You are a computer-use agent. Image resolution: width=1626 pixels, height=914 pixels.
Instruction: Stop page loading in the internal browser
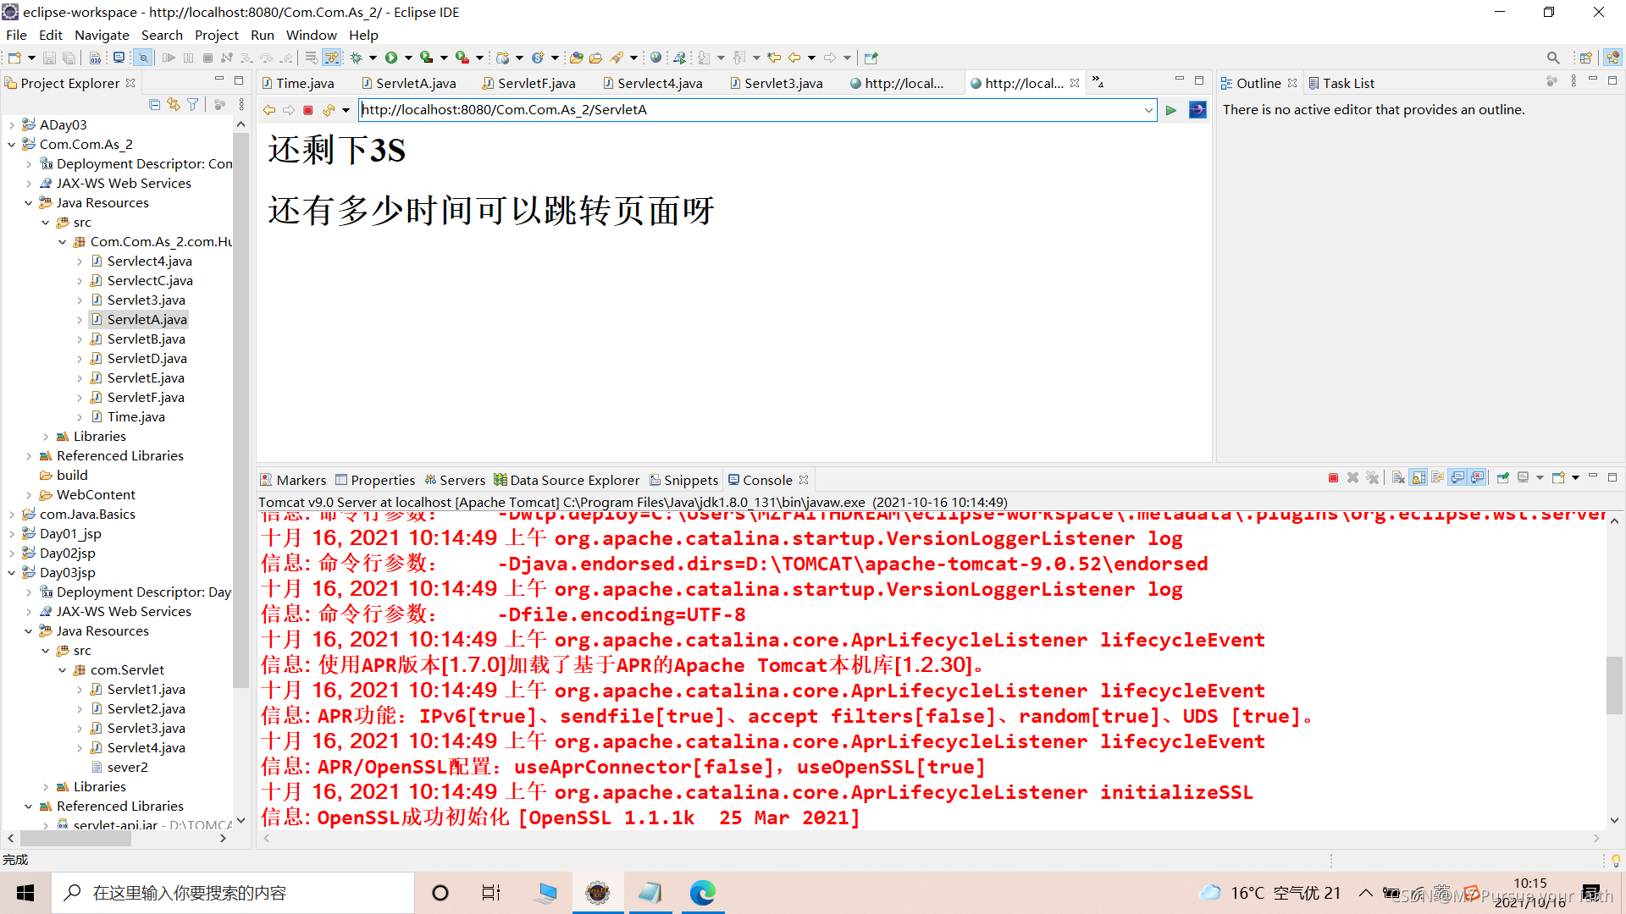(308, 110)
